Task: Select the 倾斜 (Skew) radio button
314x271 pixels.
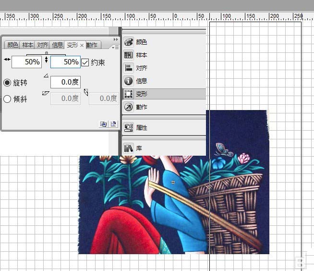Action: pyautogui.click(x=7, y=99)
